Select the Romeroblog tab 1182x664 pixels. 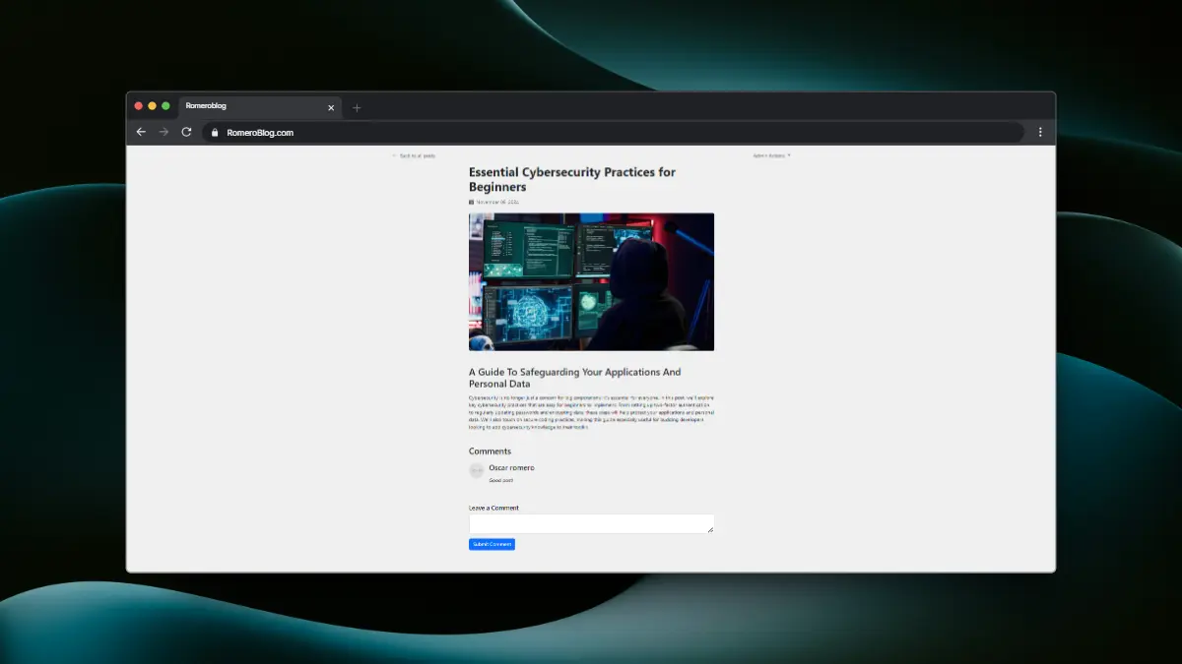[260, 106]
